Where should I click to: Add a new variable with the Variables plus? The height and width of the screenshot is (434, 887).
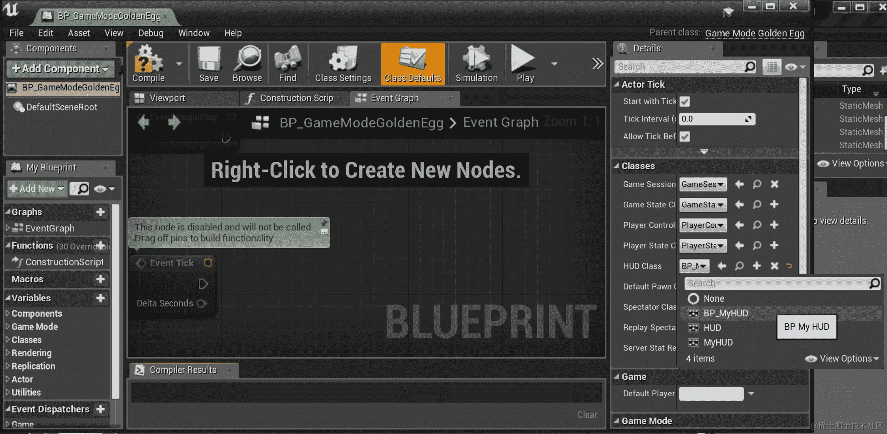coord(101,298)
